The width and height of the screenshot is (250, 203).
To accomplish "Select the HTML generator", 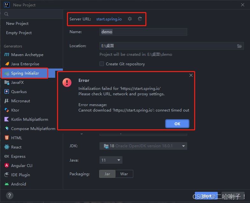I will (x=31, y=138).
